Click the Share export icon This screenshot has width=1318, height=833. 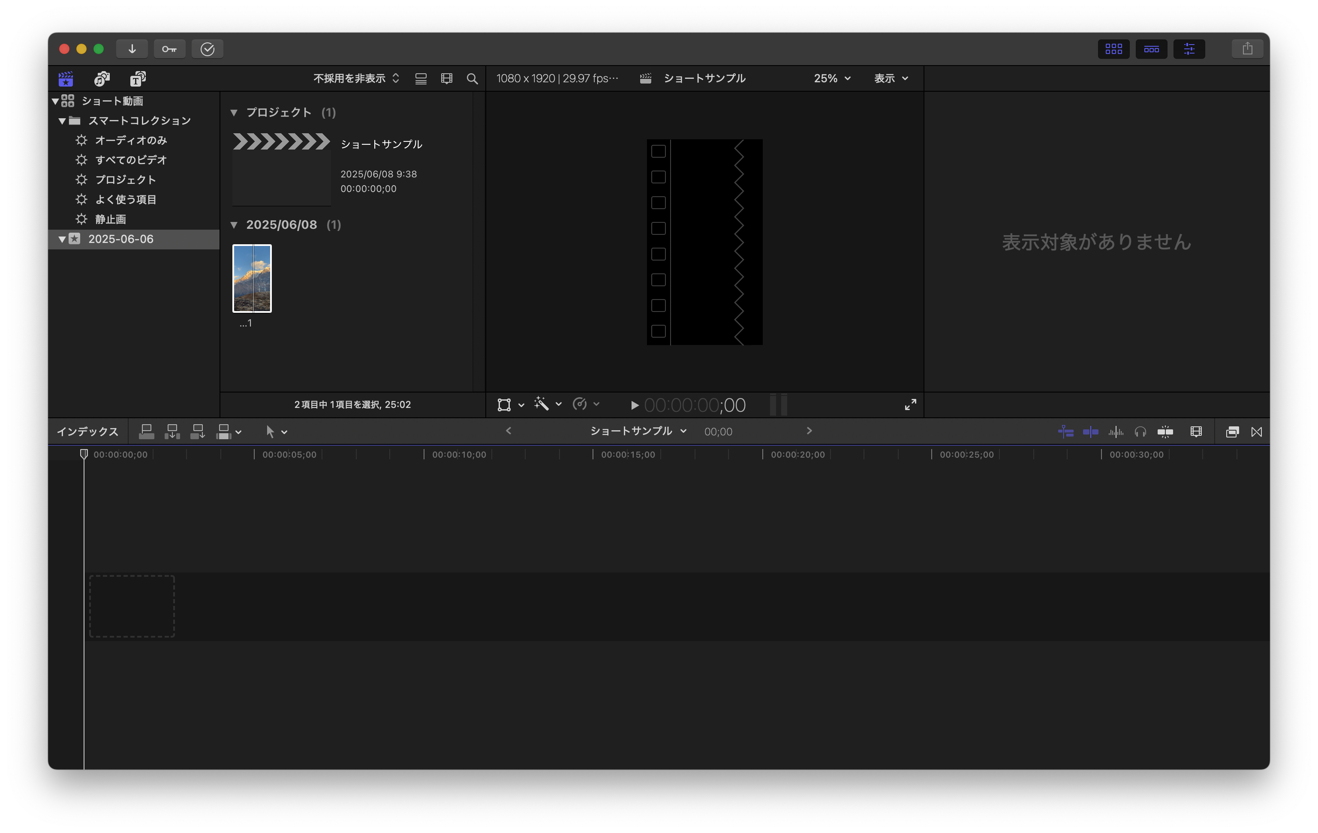[x=1247, y=49]
